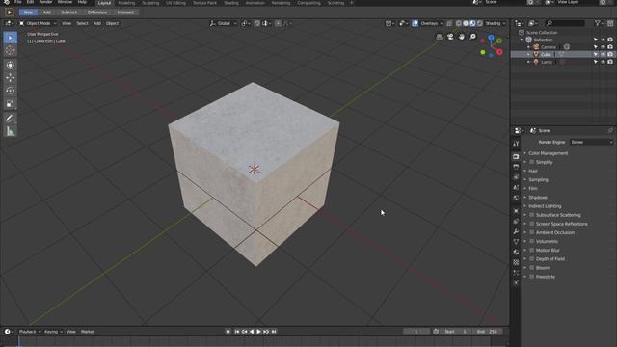Open the viewport Object menu
The height and width of the screenshot is (347, 617).
112,23
